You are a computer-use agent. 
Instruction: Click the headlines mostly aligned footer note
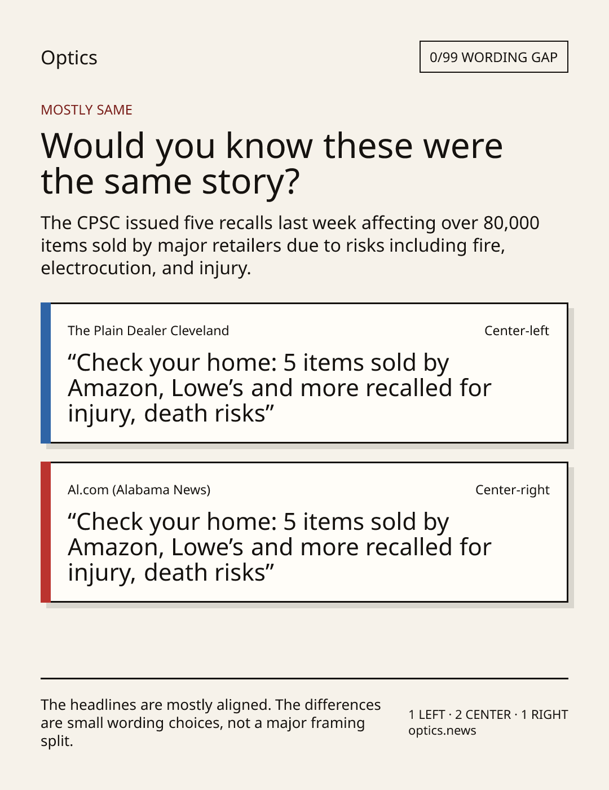[211, 723]
